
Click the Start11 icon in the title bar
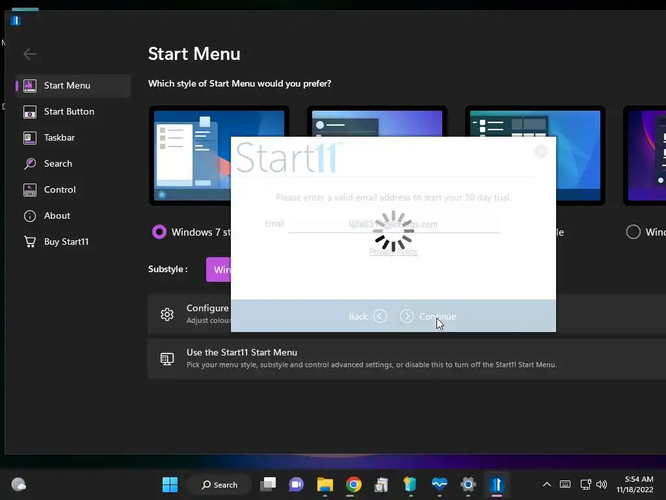(x=16, y=20)
